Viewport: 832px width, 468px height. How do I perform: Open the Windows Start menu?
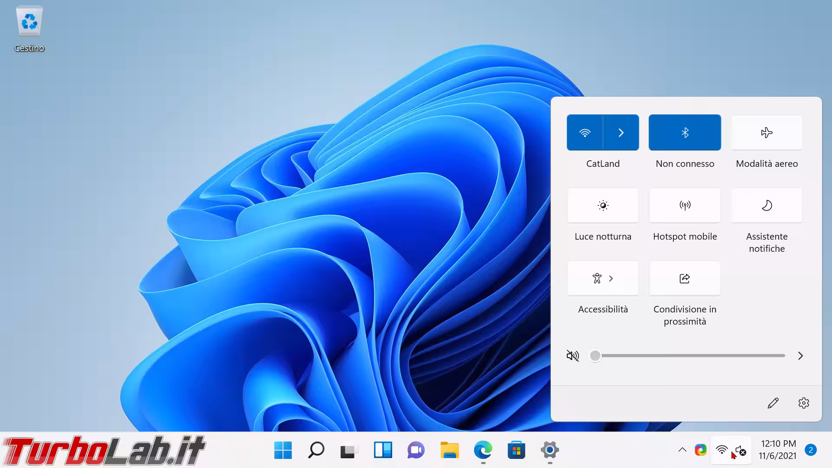point(283,450)
